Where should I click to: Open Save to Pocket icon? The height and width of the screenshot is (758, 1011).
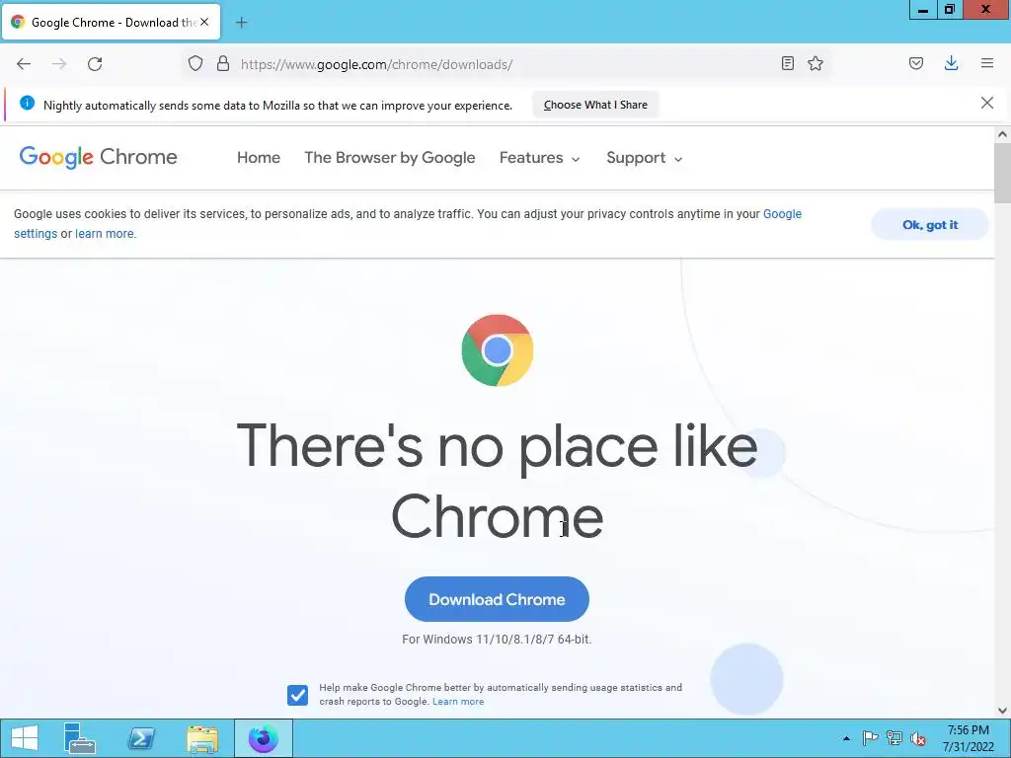point(915,63)
